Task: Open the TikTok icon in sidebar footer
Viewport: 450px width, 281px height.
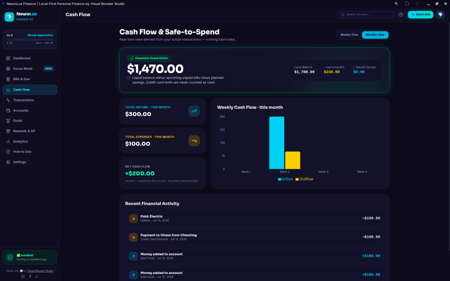Action: tap(36, 277)
